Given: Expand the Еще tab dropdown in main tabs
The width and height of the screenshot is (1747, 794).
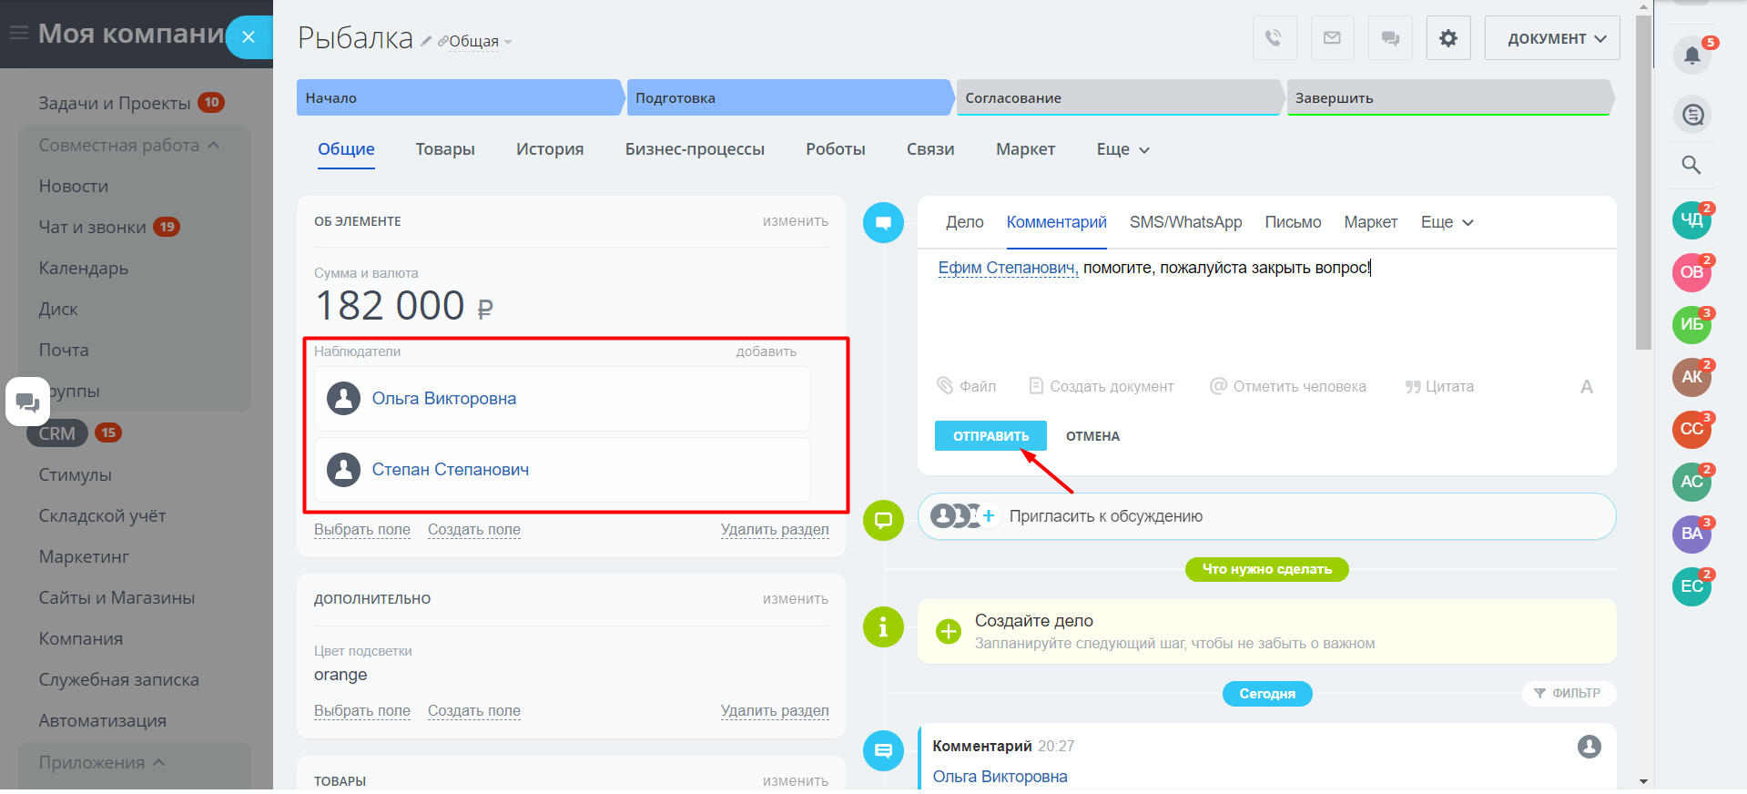Looking at the screenshot, I should tap(1122, 149).
